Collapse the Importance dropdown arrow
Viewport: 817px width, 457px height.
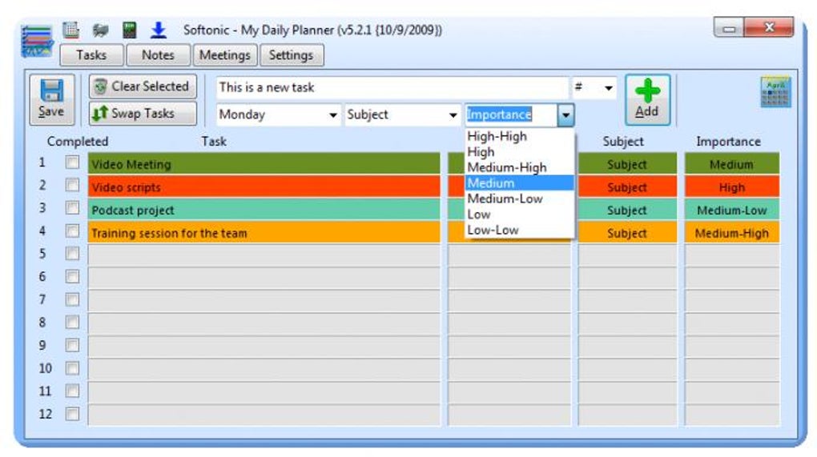click(x=565, y=115)
